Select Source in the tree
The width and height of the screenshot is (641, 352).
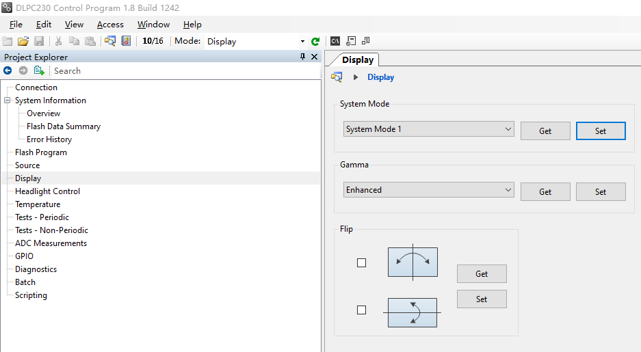coord(27,165)
